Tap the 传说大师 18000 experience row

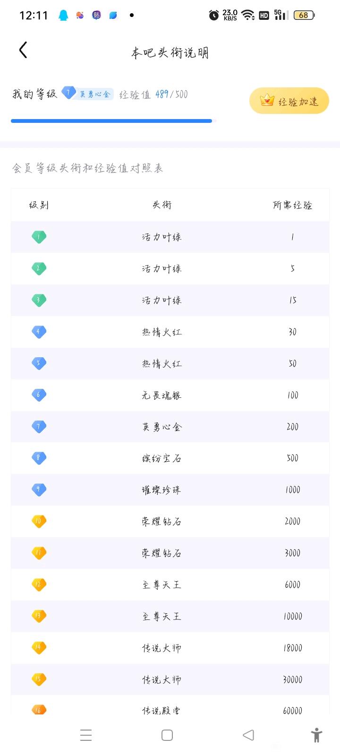(x=170, y=648)
